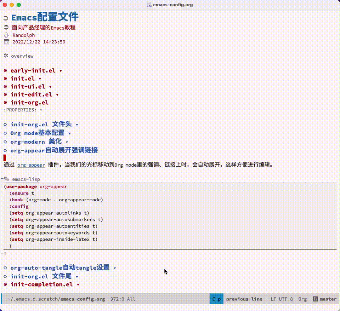The width and height of the screenshot is (340, 311).
Task: Select the init-completion.el heading text
Action: (42, 284)
